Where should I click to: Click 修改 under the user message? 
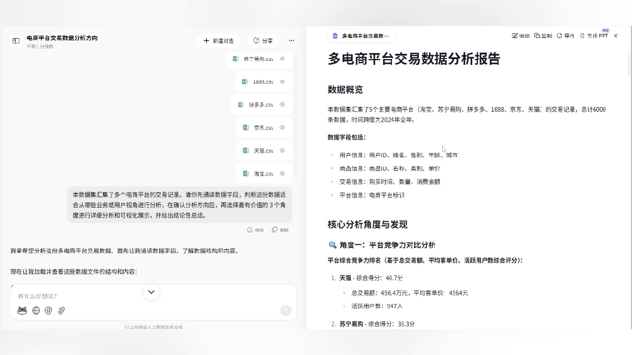(255, 230)
